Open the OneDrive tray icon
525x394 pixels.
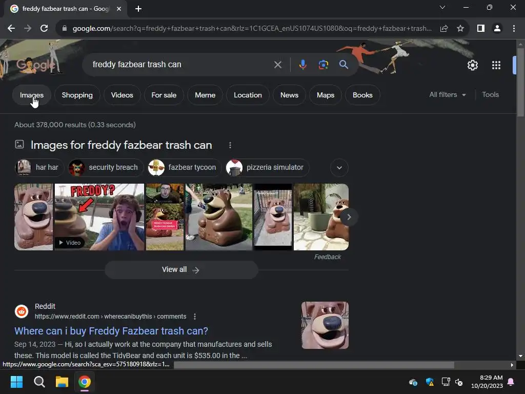pos(413,382)
